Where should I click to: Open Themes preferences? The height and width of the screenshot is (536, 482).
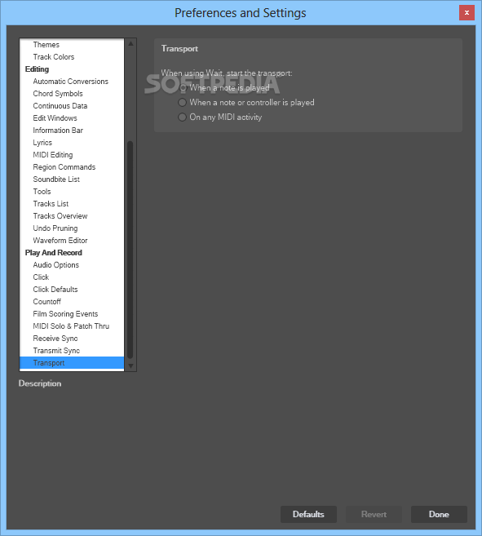[x=72, y=45]
